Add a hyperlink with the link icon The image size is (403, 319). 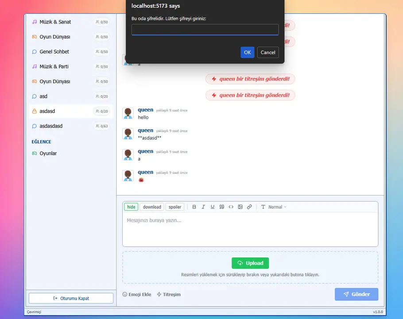[250, 207]
